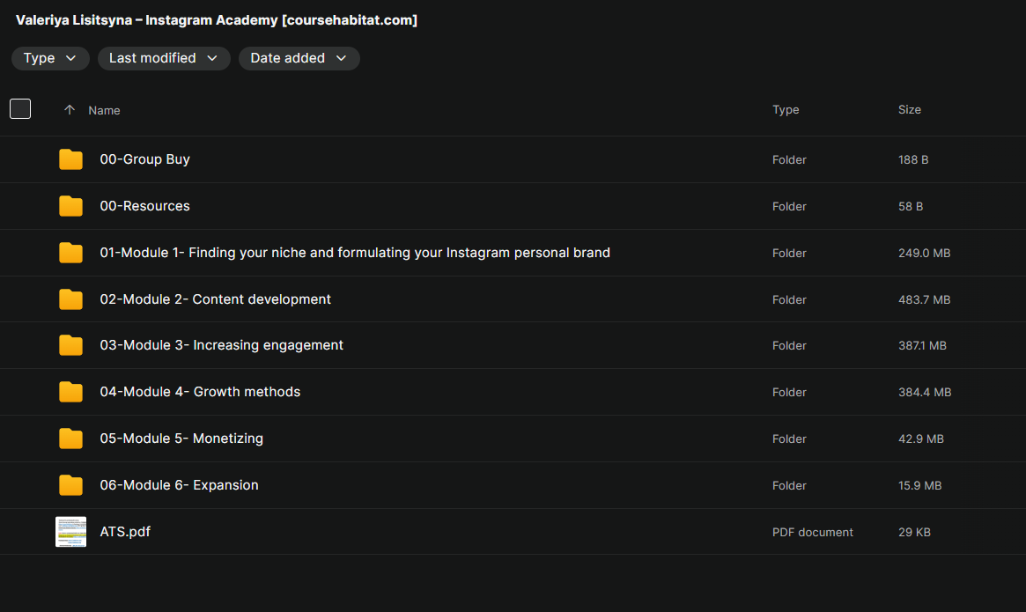The width and height of the screenshot is (1026, 612).
Task: Click the 03-Module 3 Increasing engagement folder icon
Action: coord(70,345)
